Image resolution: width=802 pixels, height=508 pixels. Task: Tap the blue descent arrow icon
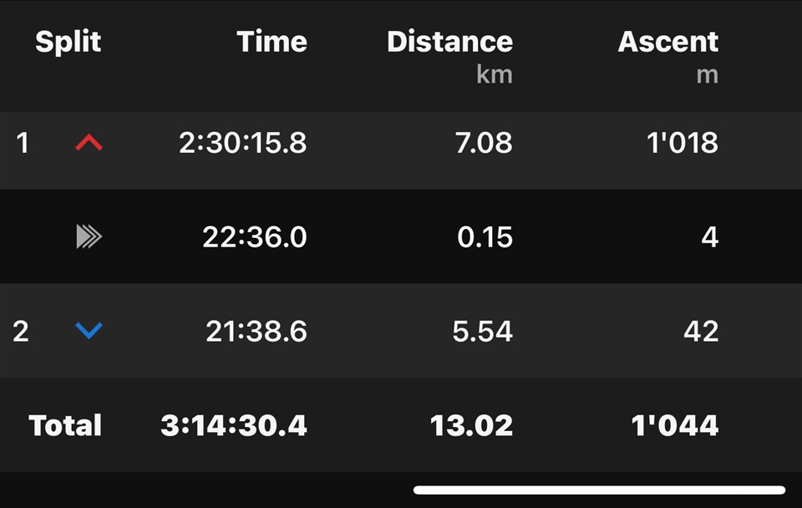pos(89,331)
